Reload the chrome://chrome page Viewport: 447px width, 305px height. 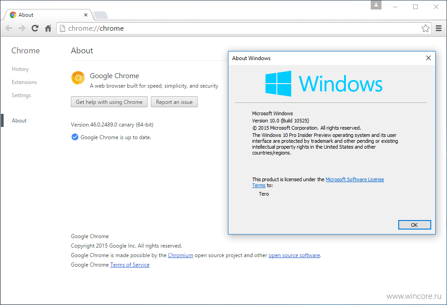[35, 28]
